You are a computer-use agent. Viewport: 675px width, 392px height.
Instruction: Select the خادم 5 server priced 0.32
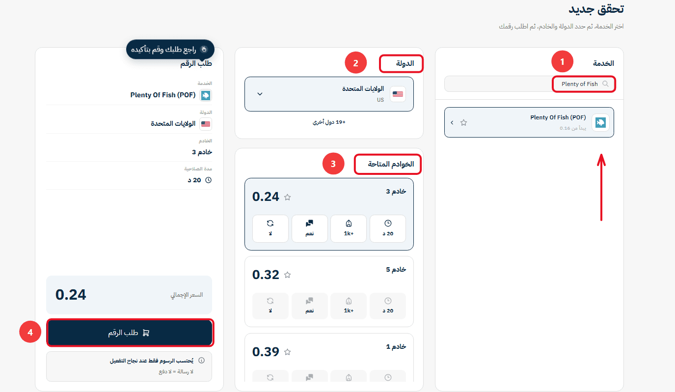click(329, 292)
